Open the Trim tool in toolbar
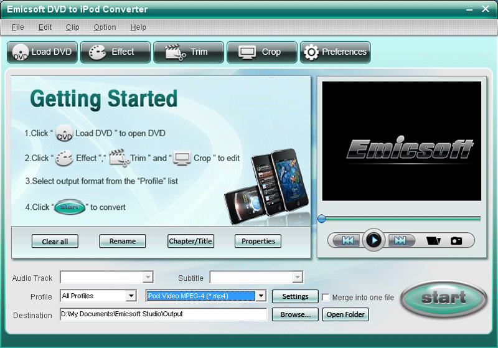 (x=189, y=52)
